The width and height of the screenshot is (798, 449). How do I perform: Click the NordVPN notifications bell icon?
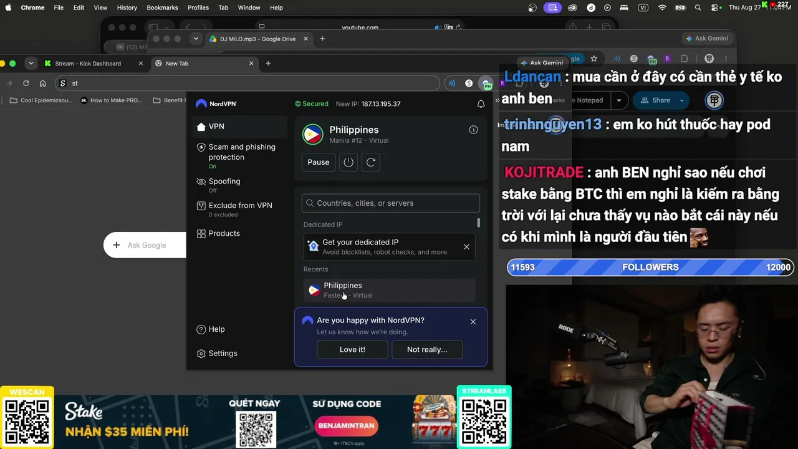pos(481,104)
